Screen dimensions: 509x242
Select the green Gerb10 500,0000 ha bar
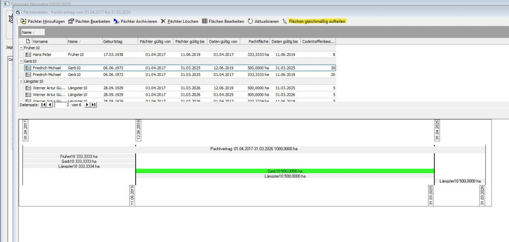(x=285, y=171)
